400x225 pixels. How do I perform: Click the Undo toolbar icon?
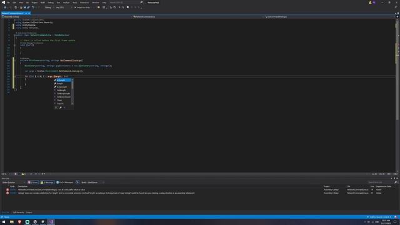point(33,7)
